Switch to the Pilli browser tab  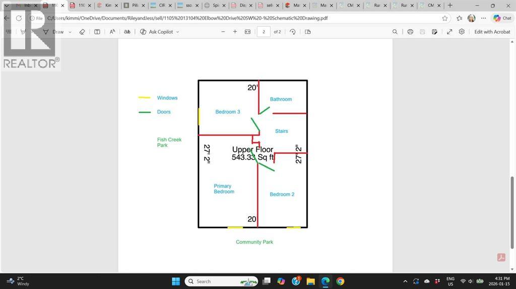134,6
